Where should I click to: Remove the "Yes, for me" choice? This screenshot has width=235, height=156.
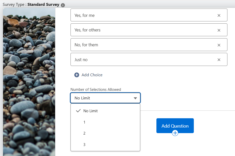point(219,15)
